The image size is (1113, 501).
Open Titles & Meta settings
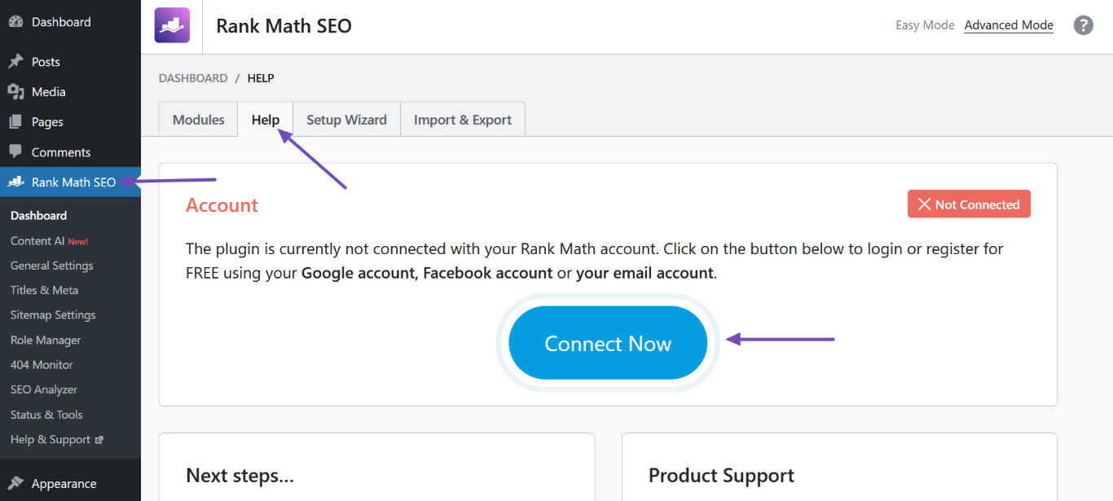coord(44,290)
